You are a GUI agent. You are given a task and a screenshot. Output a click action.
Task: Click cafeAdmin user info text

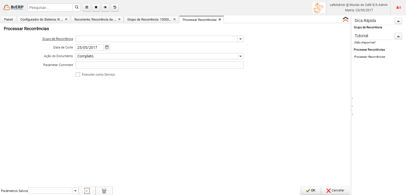(x=359, y=5)
